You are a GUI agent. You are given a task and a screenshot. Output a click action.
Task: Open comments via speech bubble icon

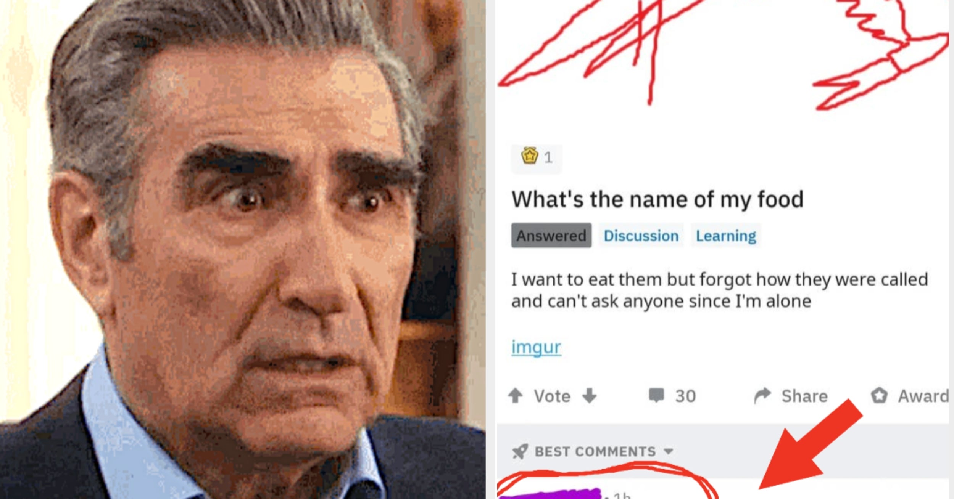tap(656, 396)
